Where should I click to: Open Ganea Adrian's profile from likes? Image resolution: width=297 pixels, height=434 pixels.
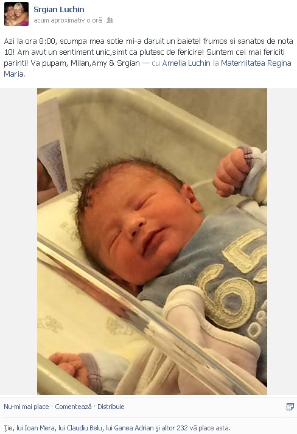134,428
